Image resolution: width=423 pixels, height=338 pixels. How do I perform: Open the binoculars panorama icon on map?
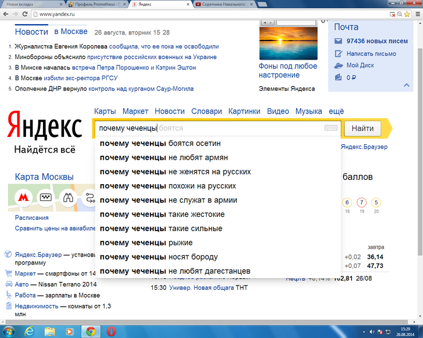click(68, 198)
